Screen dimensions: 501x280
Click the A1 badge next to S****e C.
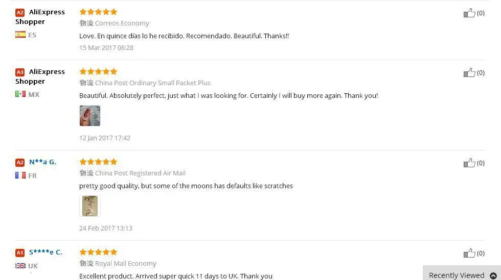(x=20, y=252)
